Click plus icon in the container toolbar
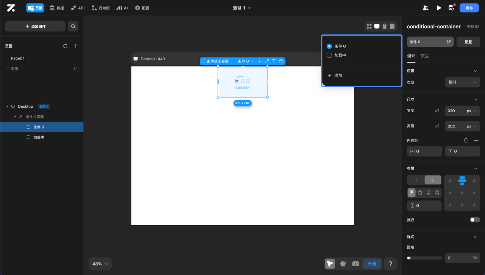The width and height of the screenshot is (485, 275). point(260,61)
